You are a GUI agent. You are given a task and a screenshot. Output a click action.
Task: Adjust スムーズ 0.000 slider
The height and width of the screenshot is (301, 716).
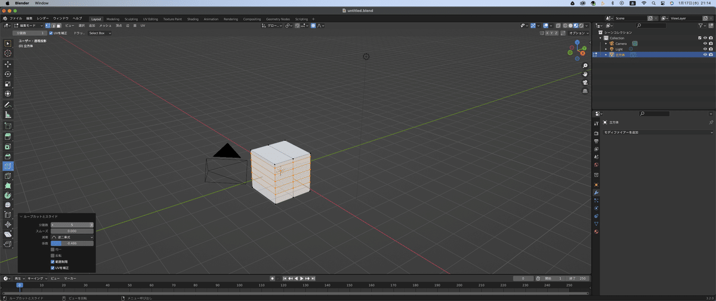pyautogui.click(x=72, y=231)
